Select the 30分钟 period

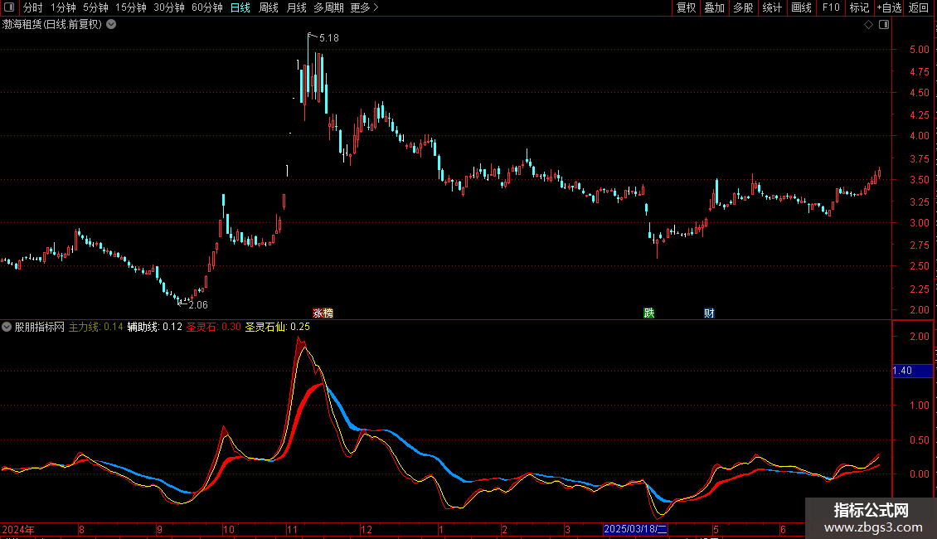click(169, 7)
